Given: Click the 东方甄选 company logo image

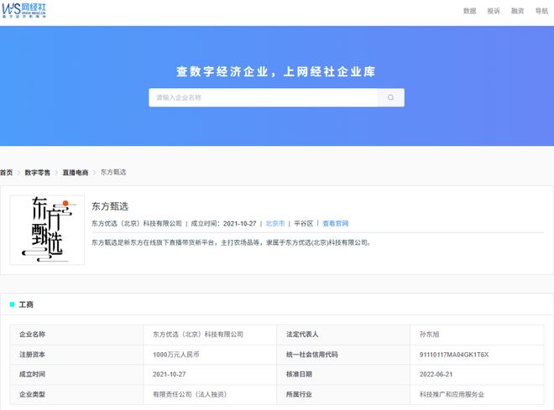Looking at the screenshot, I should pyautogui.click(x=47, y=230).
